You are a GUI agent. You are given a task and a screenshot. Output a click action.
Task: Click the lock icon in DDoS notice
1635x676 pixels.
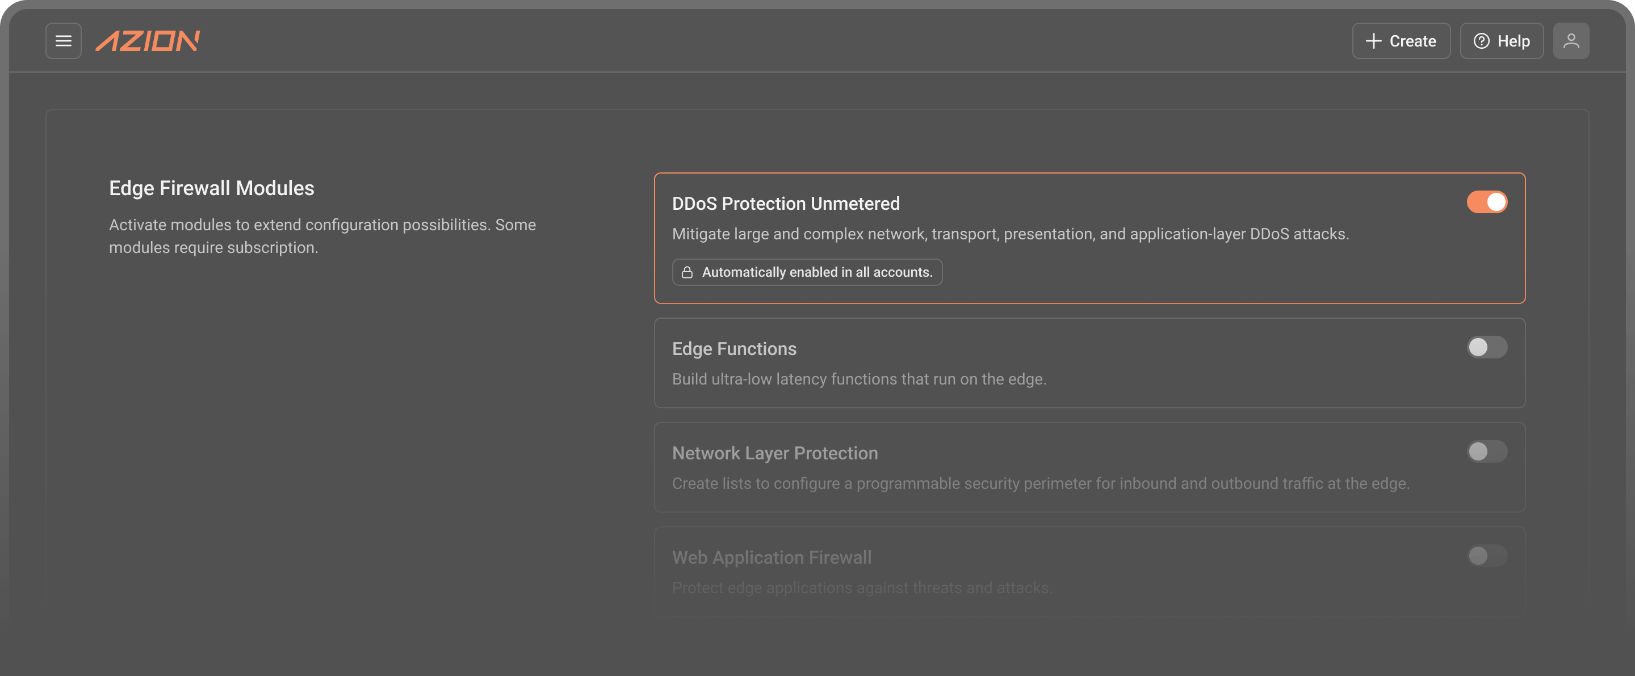[x=687, y=272]
